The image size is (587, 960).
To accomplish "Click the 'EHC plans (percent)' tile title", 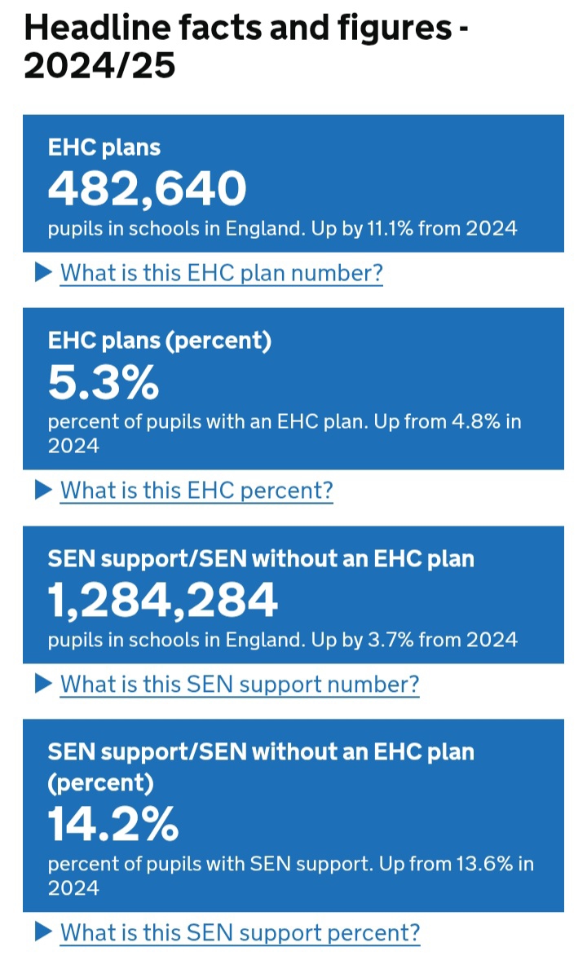I will [160, 341].
